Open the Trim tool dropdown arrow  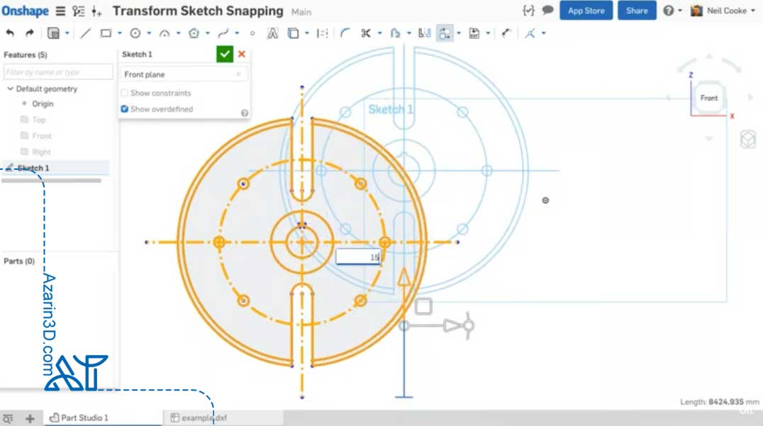(379, 33)
